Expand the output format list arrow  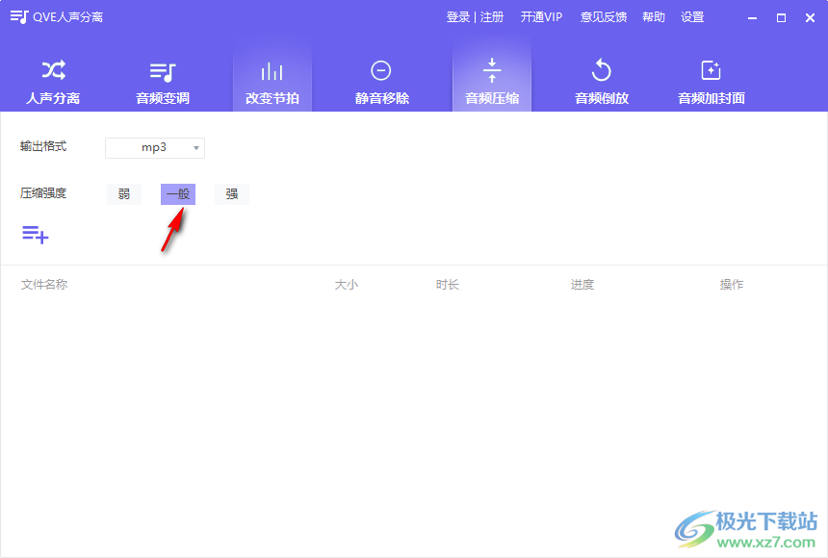196,147
